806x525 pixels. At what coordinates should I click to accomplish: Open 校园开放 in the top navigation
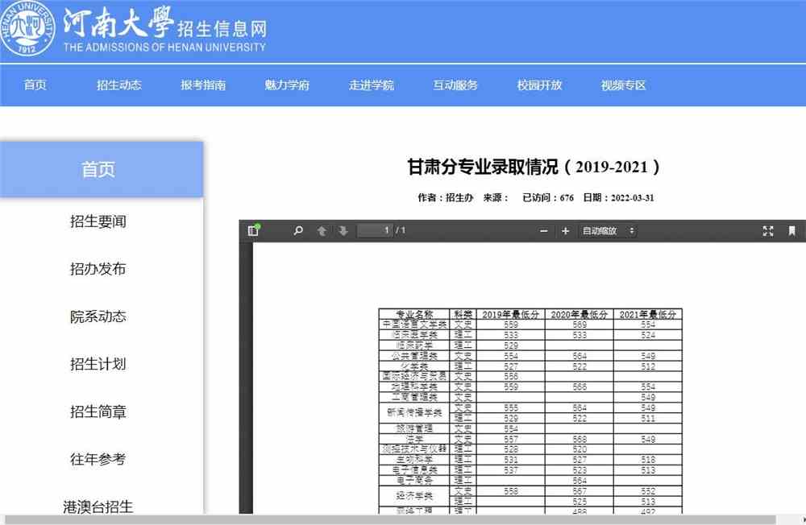[539, 85]
